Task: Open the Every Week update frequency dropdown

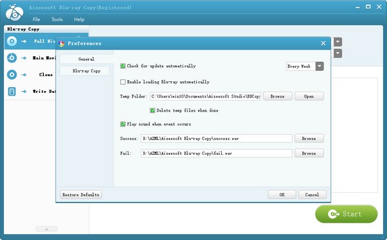Action: (x=319, y=66)
